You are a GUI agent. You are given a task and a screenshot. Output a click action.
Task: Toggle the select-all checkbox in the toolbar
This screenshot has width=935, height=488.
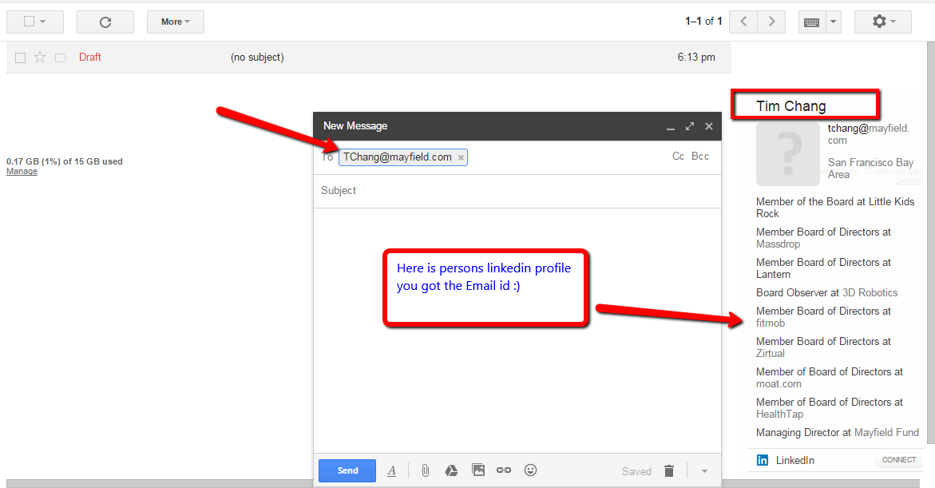click(30, 22)
